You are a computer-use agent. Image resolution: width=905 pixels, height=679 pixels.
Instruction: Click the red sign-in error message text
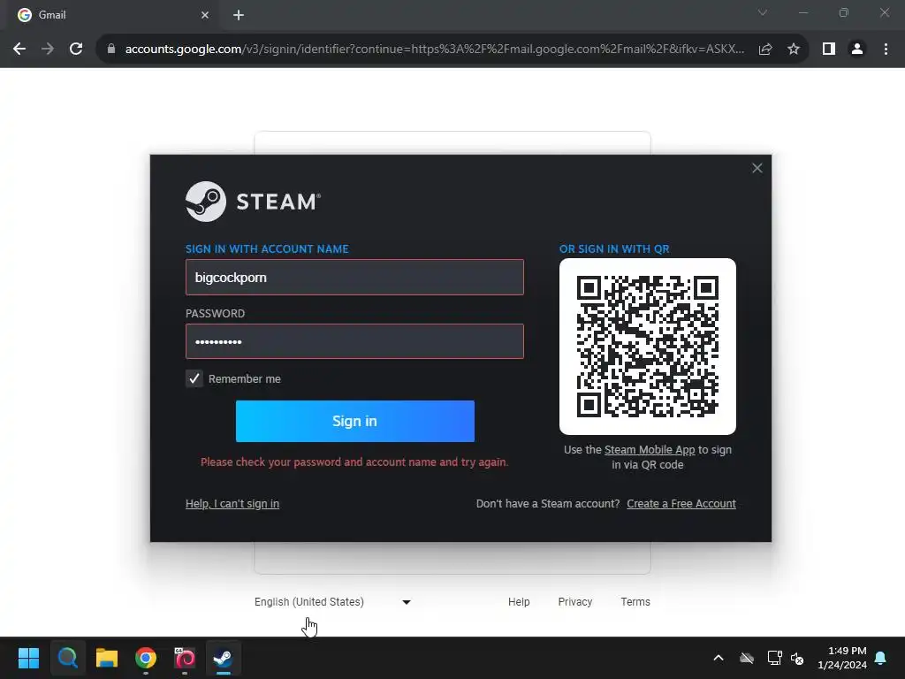click(354, 462)
